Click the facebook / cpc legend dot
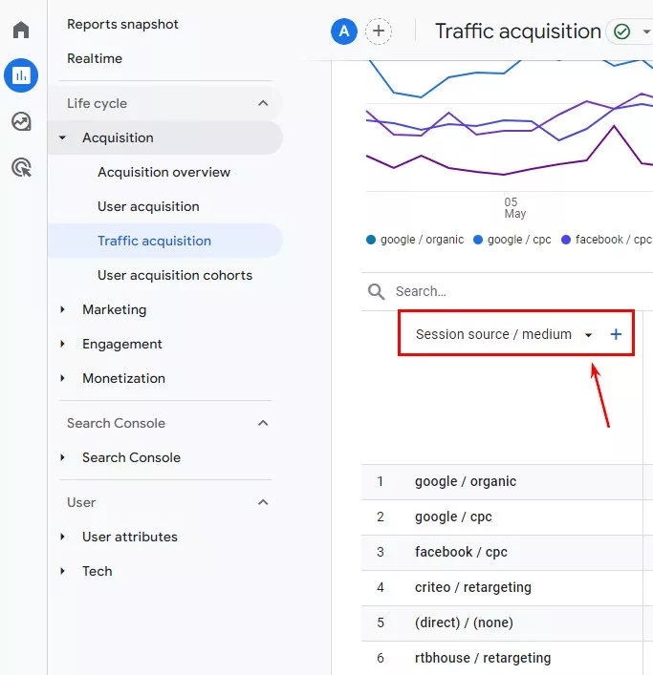 565,240
